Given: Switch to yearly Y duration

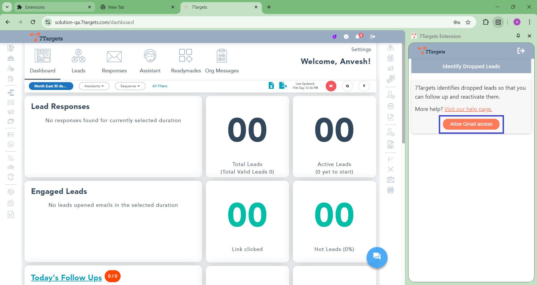Looking at the screenshot, I should point(364,86).
